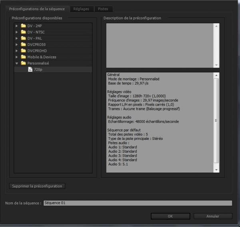Open the Préconfigurations de la séquence tab
Screen dimensions: 240x227
click(37, 9)
